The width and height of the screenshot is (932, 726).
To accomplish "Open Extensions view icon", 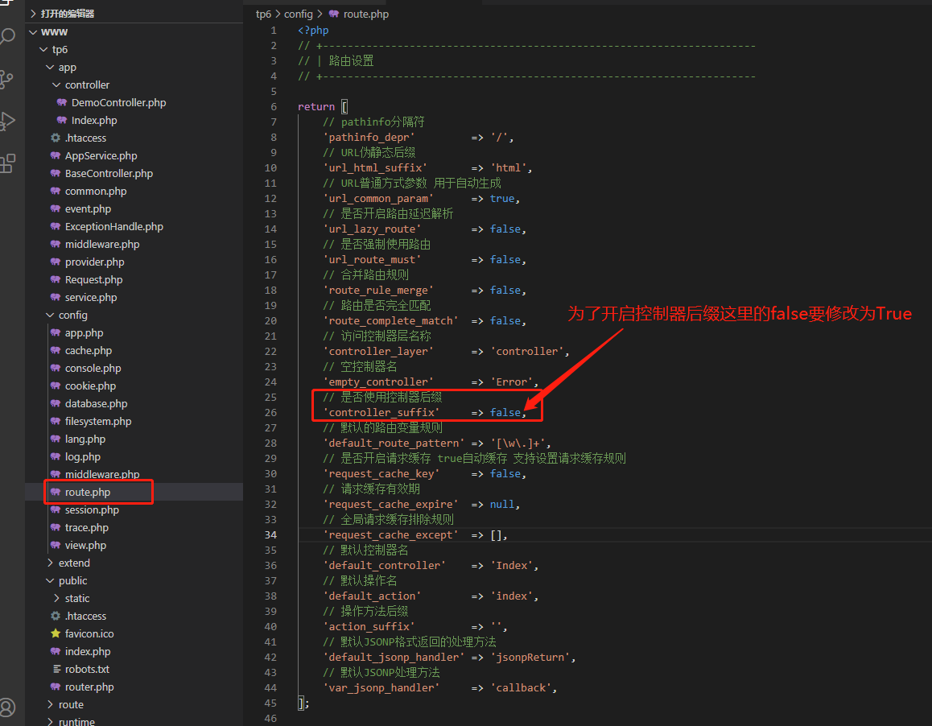I will click(x=7, y=163).
